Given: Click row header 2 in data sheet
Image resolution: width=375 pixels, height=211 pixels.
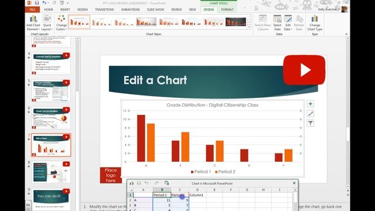Looking at the screenshot, I should coord(130,200).
